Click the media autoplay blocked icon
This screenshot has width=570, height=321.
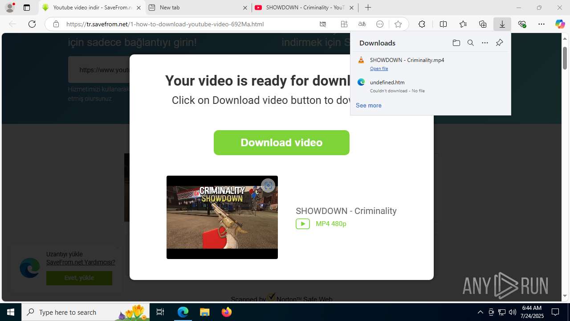click(323, 24)
